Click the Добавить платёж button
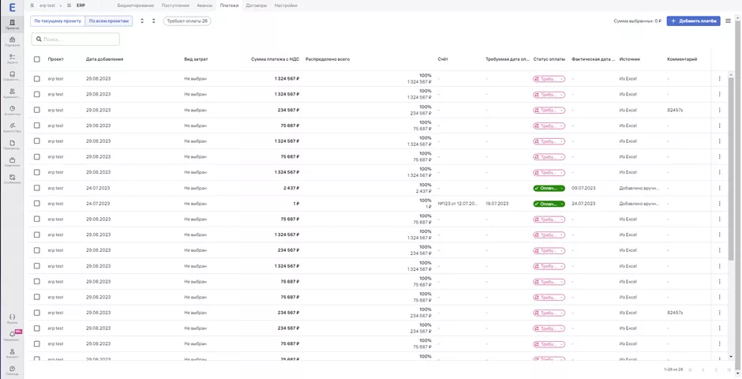Screen dimensions: 742x379 coord(693,21)
